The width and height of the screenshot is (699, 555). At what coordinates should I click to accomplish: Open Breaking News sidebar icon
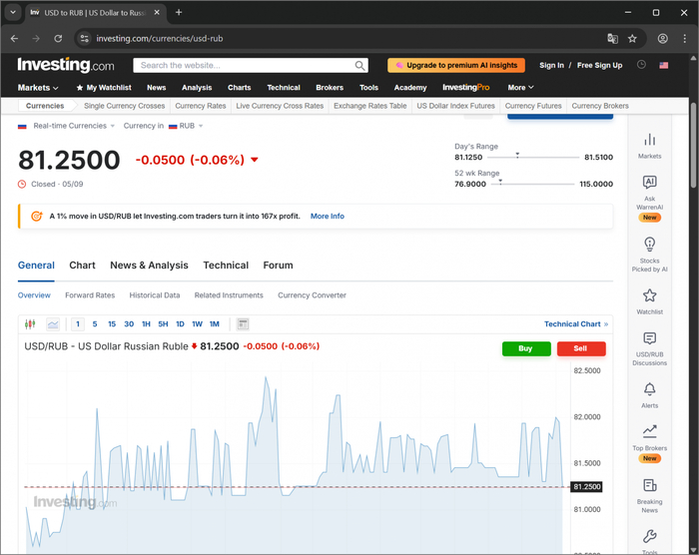(649, 485)
